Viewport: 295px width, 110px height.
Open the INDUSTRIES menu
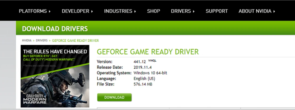(x=120, y=11)
